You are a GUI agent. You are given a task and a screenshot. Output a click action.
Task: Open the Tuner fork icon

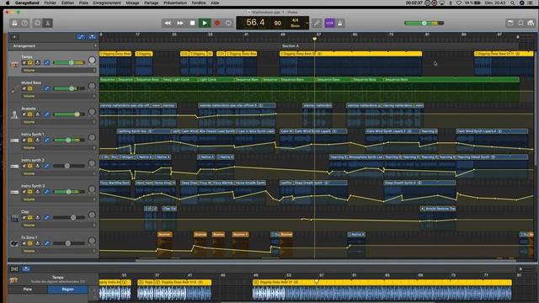pos(317,23)
